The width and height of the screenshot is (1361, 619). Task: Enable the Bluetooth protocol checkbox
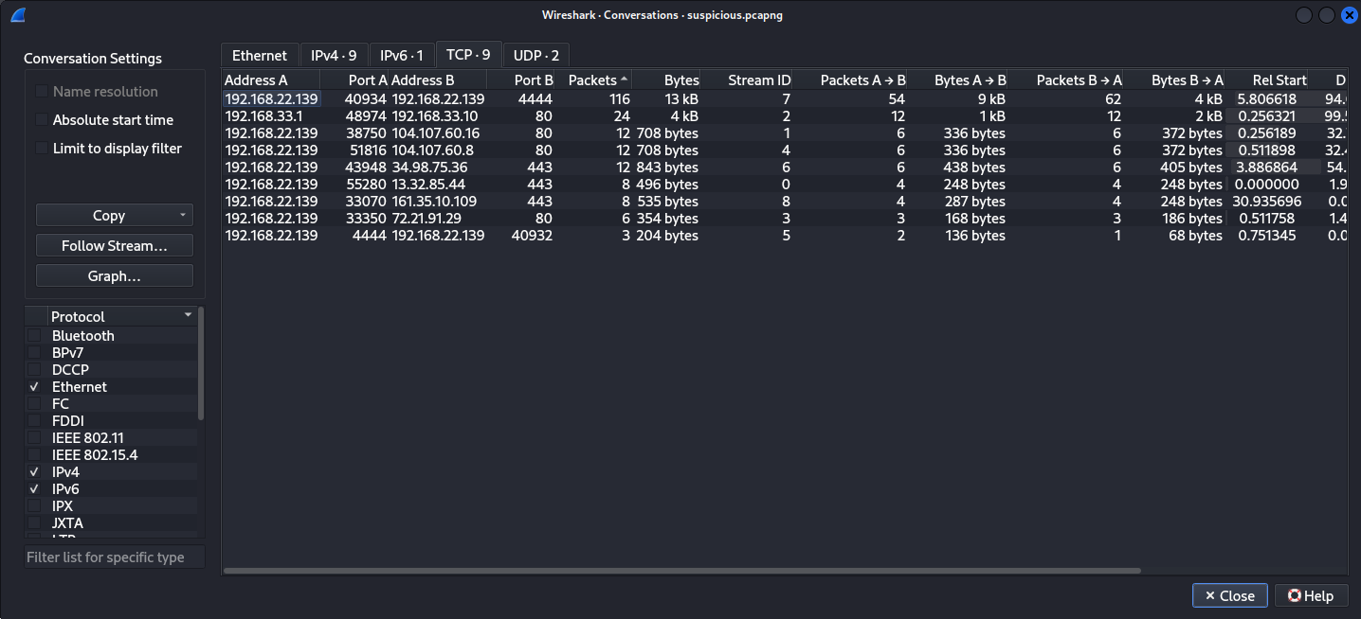(34, 336)
